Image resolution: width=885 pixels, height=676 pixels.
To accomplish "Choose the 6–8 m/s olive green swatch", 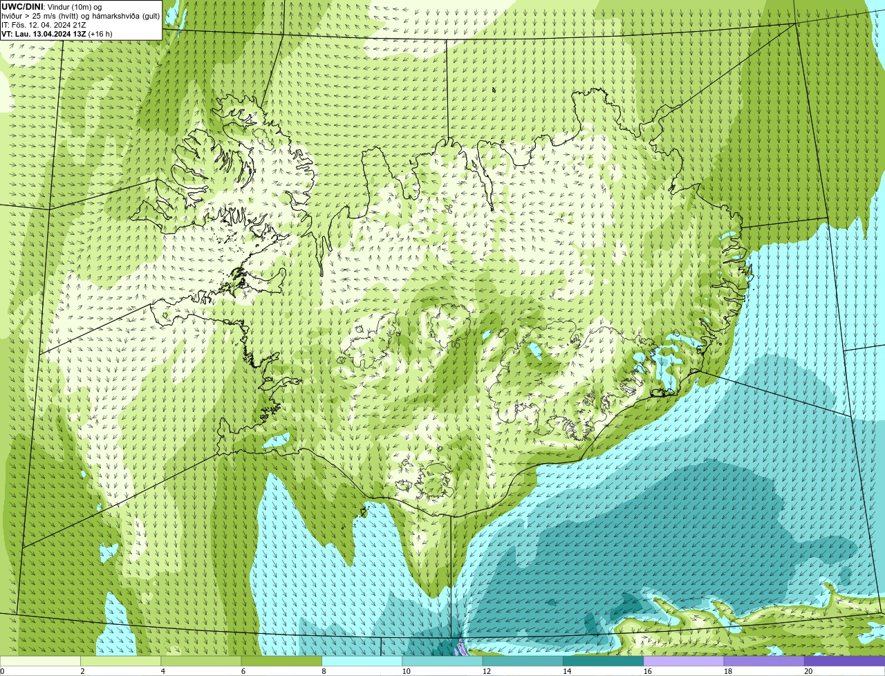I will [281, 661].
